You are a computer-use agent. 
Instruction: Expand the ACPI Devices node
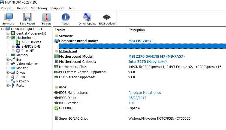13,42
